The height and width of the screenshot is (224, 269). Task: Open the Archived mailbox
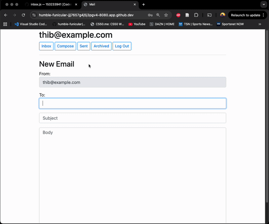click(101, 46)
